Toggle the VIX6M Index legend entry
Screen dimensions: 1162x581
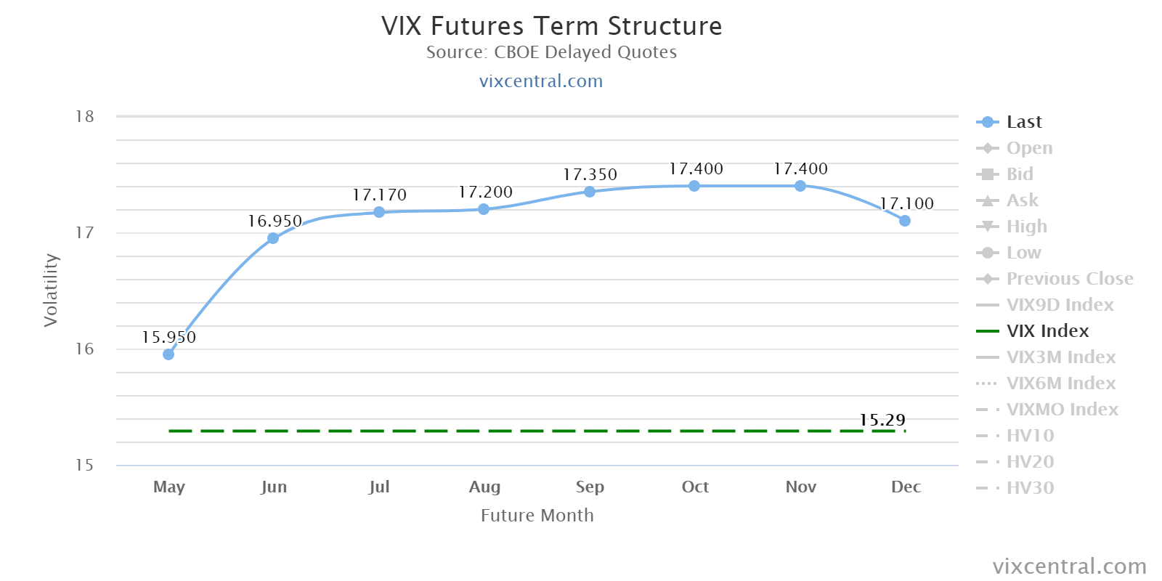[1060, 383]
